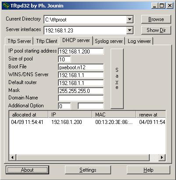Click the About button
The height and width of the screenshot is (180, 176).
coord(27,170)
